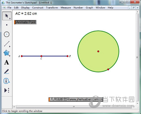Select the Point tool
This screenshot has width=141, height=114.
[7, 25]
